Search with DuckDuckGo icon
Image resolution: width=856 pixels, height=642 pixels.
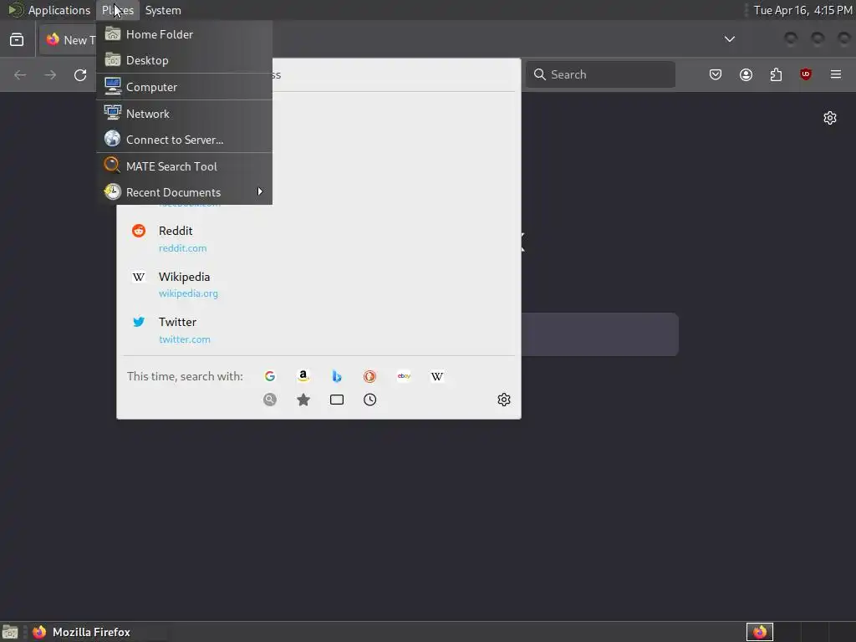(369, 376)
